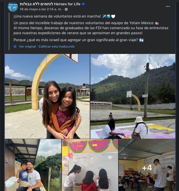Viewport: 179px width, 191px height.
Task: Click the translated post text paragraph
Action: [x=91, y=28]
